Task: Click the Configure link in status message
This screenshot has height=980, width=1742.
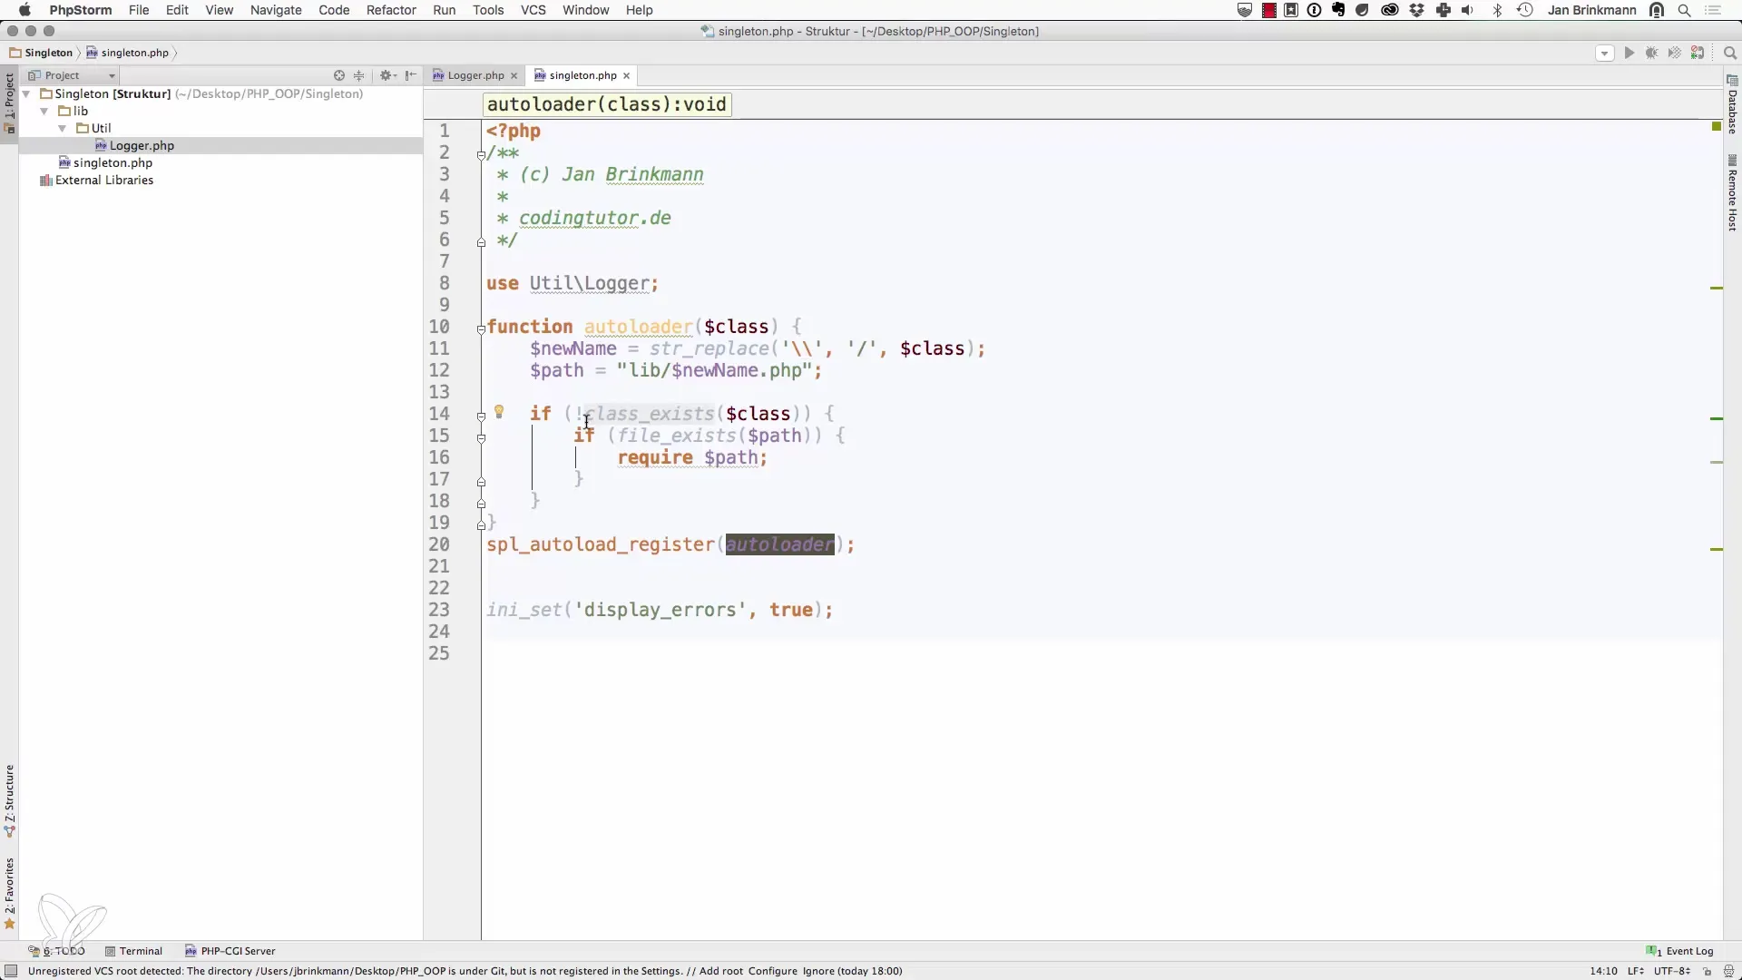Action: [x=773, y=971]
